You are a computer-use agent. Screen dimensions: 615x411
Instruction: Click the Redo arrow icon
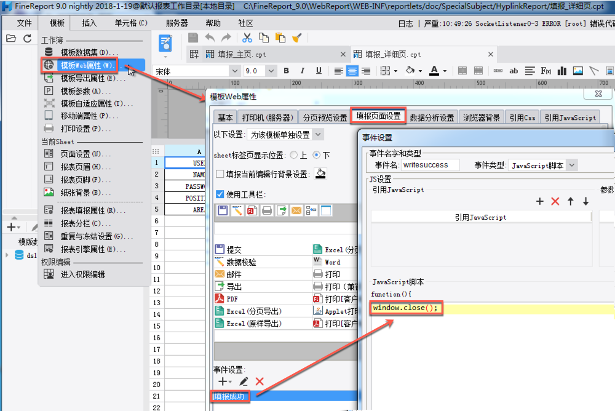226,38
